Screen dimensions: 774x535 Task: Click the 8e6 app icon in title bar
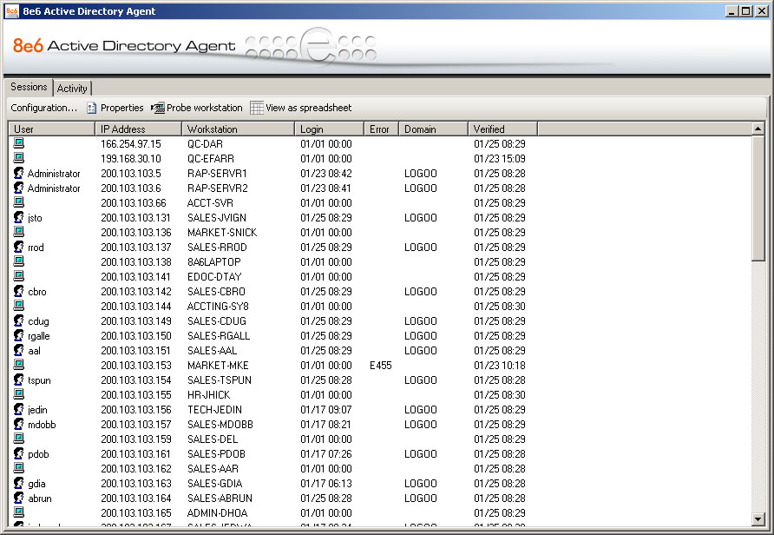[12, 11]
